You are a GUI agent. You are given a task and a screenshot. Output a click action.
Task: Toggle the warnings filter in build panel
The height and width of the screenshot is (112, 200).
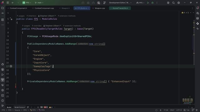(x=51, y=107)
